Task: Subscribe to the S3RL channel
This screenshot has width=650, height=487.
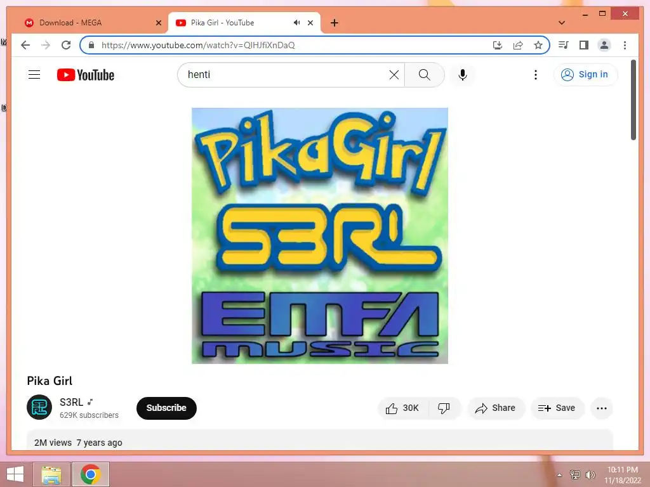Action: pos(166,408)
